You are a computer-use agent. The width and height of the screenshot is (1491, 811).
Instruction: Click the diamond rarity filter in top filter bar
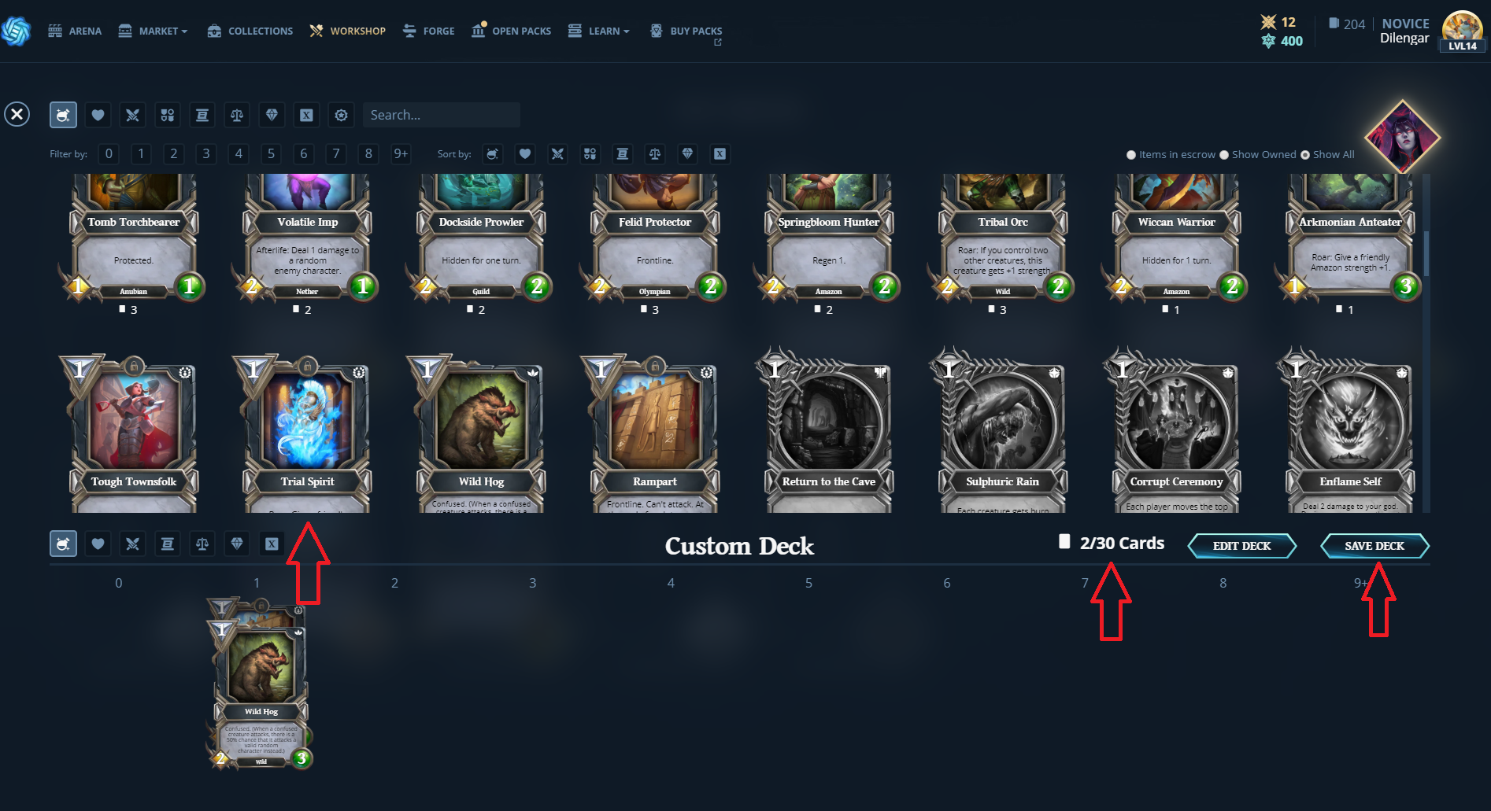[x=272, y=115]
